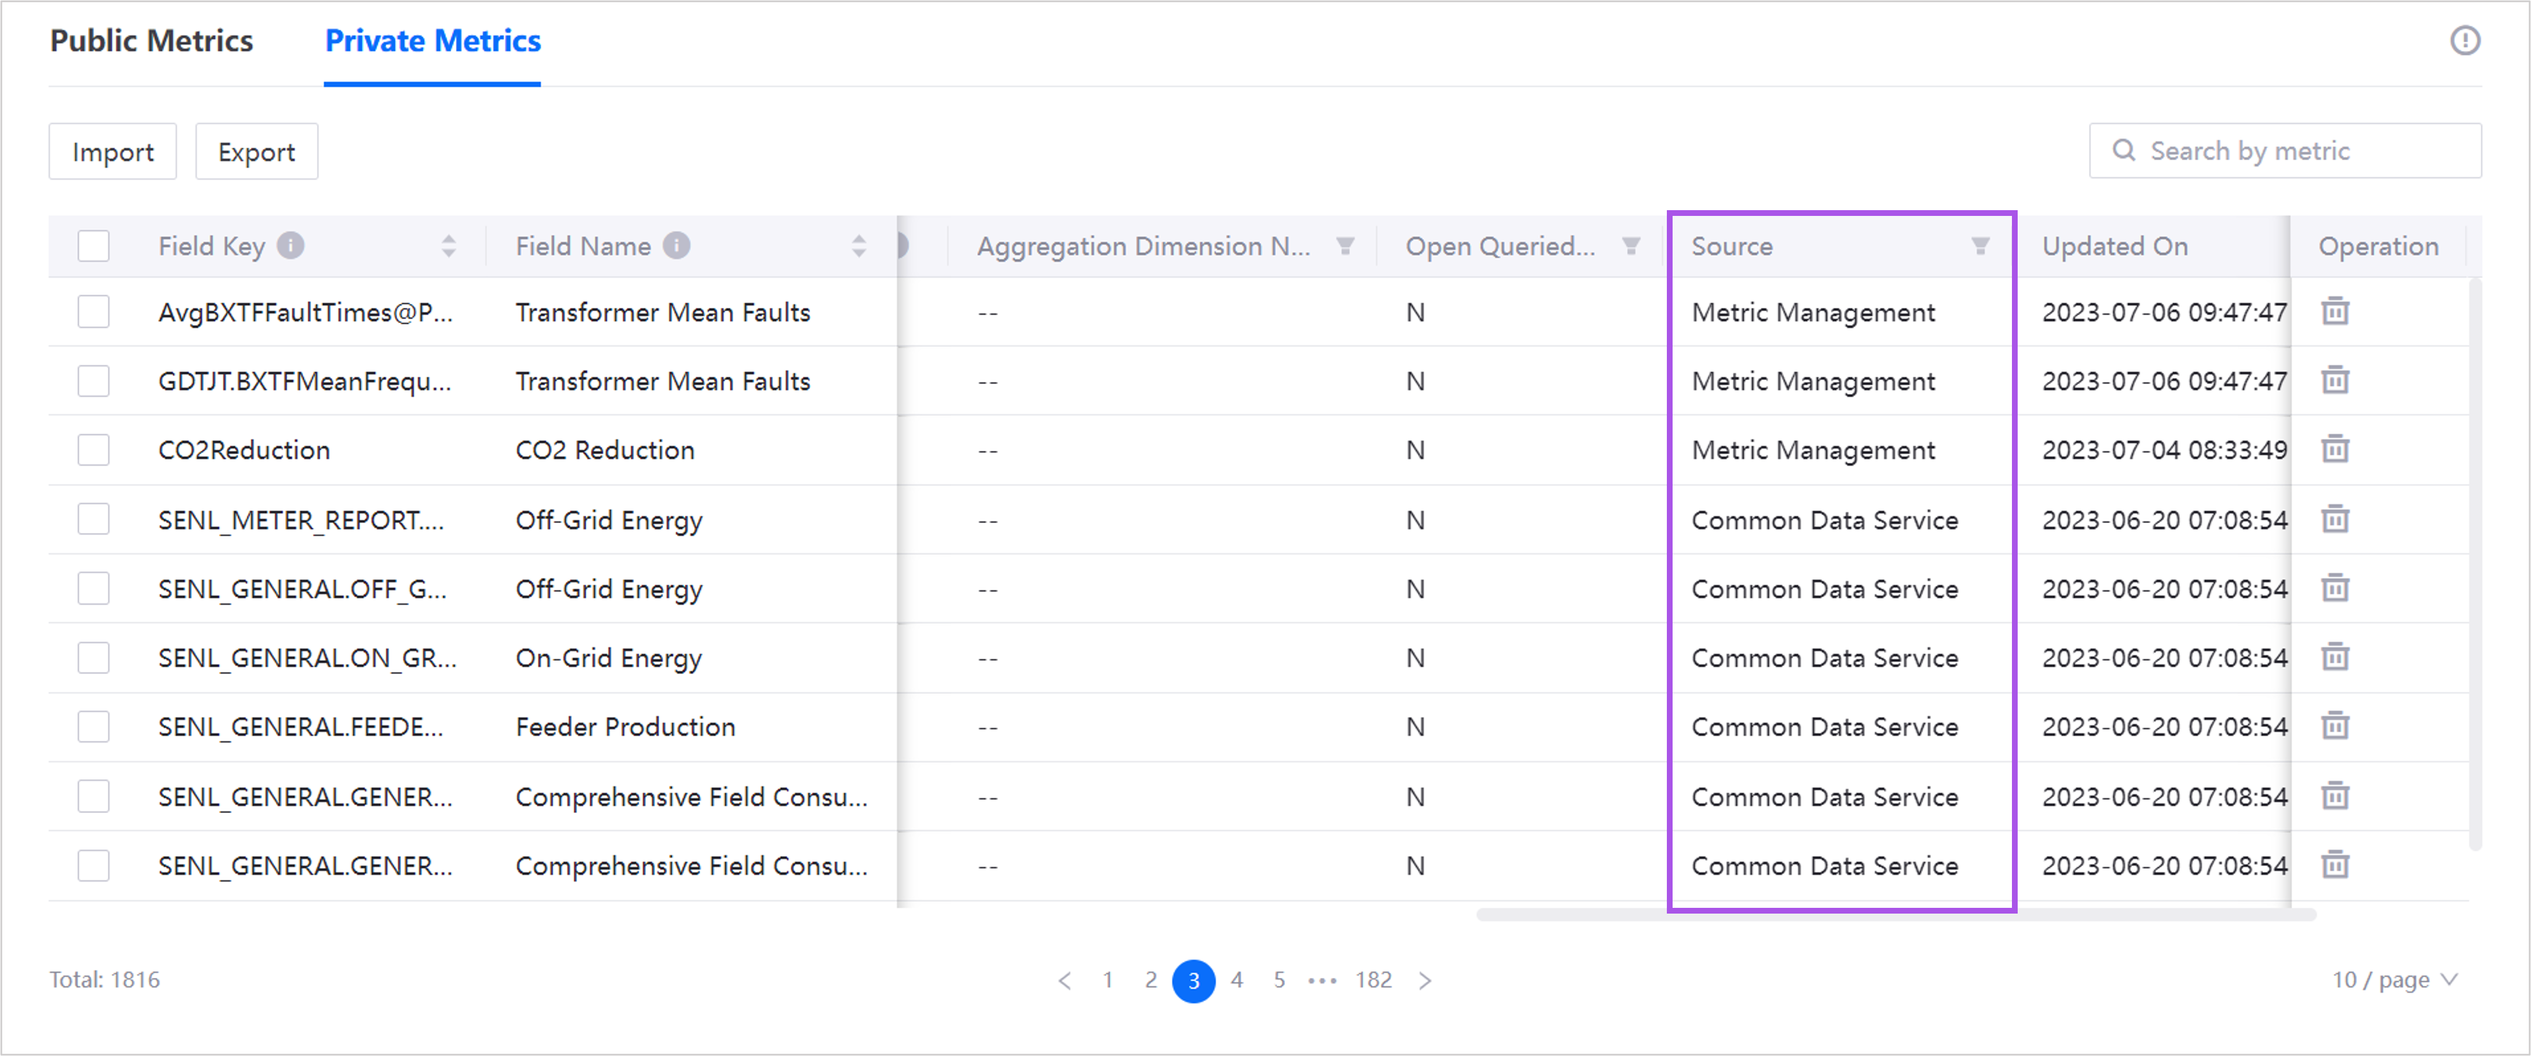Screen dimensions: 2531x1056
Task: Tick the select-all header checkbox
Action: [x=94, y=246]
